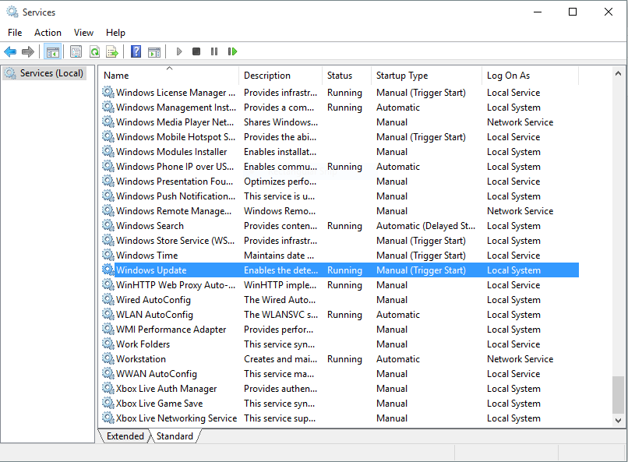This screenshot has height=462, width=628.
Task: Click 'Optimizes perfo...' description cell
Action: (280, 182)
